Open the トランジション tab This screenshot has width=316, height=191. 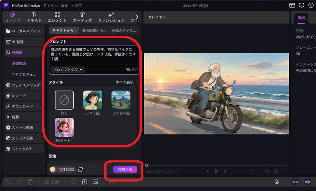[111, 17]
